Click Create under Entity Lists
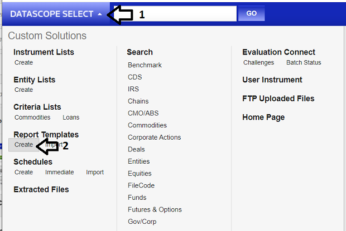 coord(23,90)
